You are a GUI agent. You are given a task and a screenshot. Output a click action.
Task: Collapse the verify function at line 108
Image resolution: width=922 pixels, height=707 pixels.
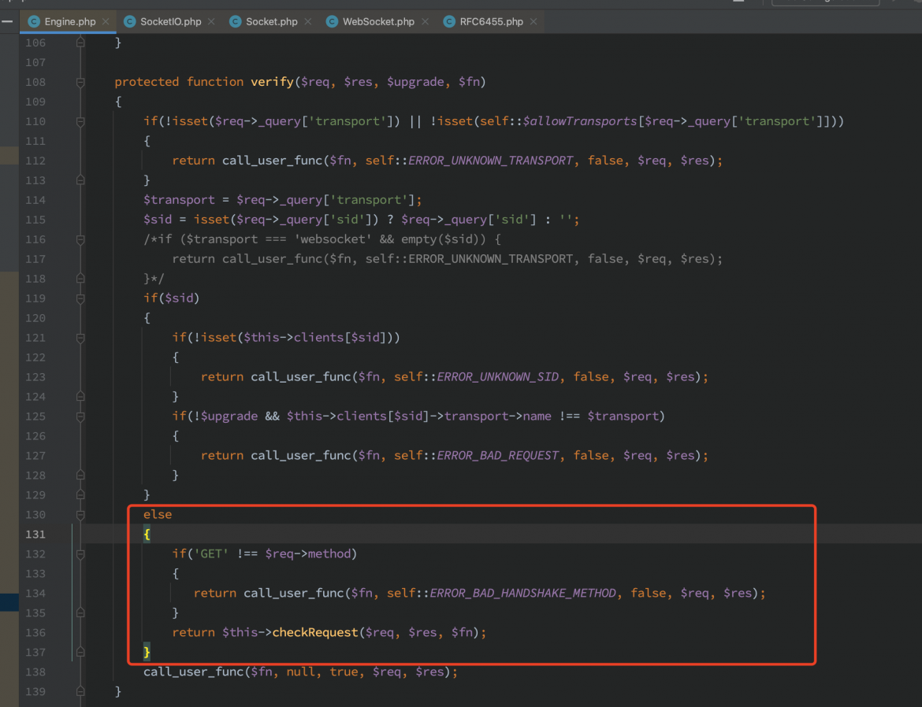click(x=80, y=83)
